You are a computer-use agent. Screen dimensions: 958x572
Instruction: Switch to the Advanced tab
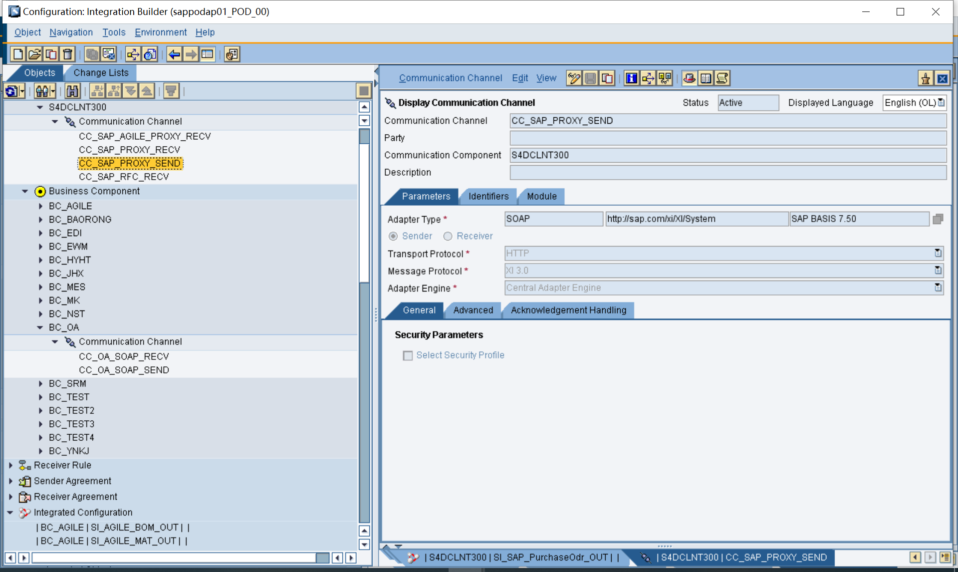click(x=473, y=310)
